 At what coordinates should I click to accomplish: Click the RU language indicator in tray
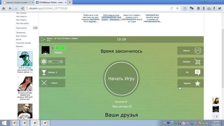164,123
